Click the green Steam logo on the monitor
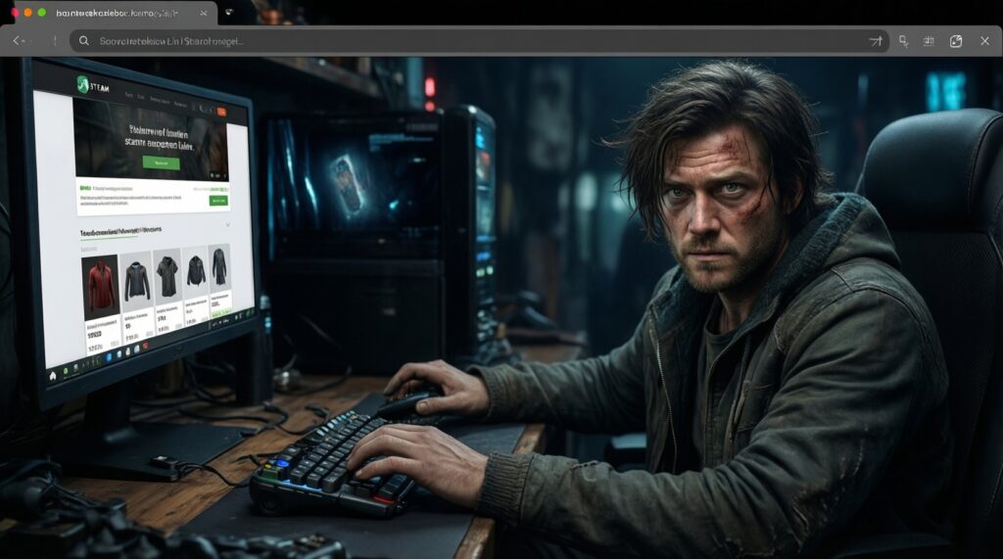This screenshot has width=1003, height=559. click(83, 84)
